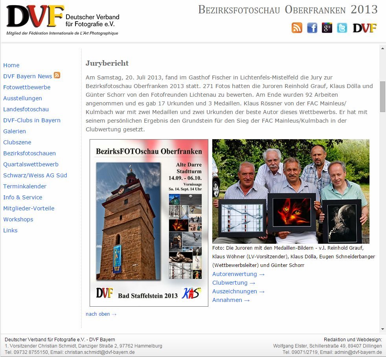This screenshot has width=386, height=357.
Task: Click the Twitter bird icon
Action: pos(342,28)
